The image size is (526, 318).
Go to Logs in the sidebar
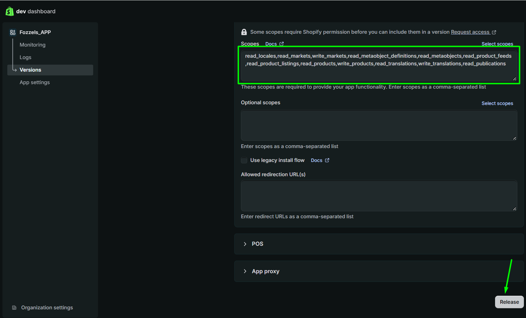pyautogui.click(x=25, y=57)
